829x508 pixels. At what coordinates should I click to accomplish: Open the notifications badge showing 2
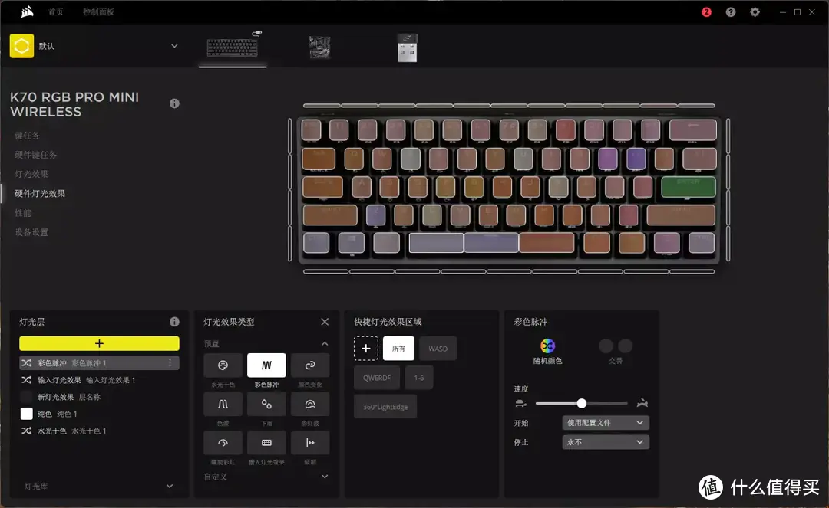click(706, 12)
